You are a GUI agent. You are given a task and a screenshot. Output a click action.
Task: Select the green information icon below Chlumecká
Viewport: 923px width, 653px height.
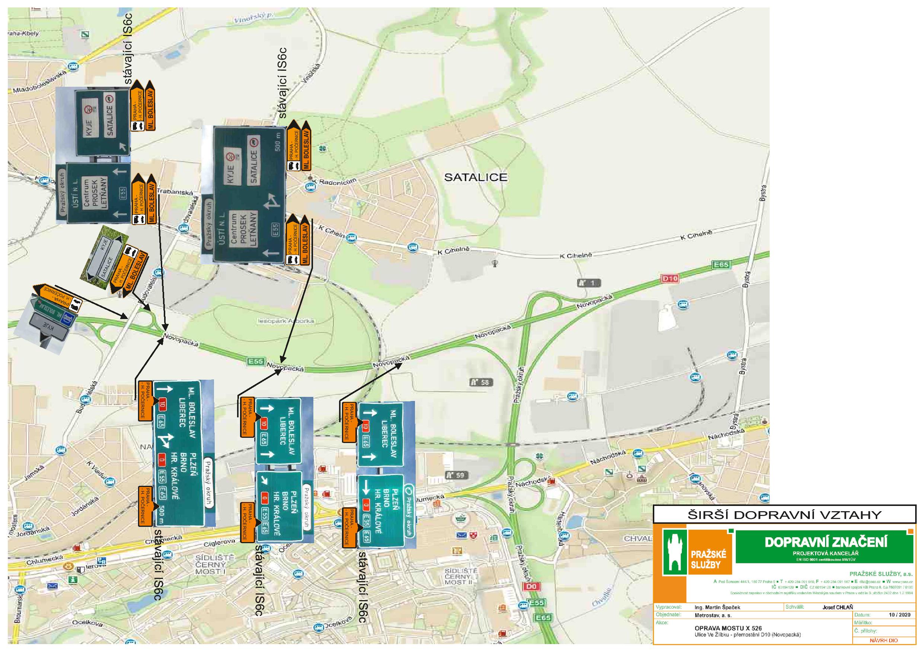pyautogui.click(x=73, y=580)
